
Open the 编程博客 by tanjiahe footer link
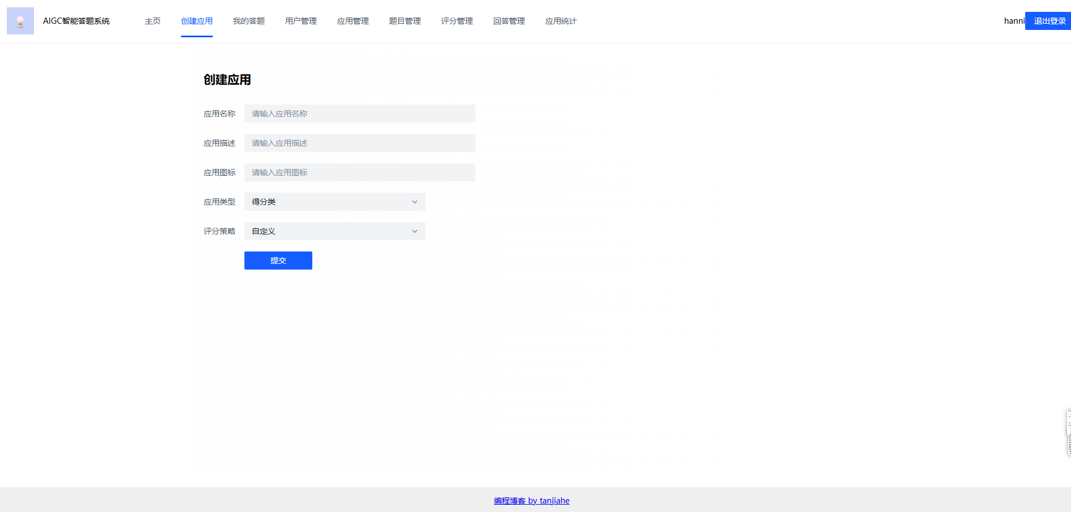[x=532, y=501]
